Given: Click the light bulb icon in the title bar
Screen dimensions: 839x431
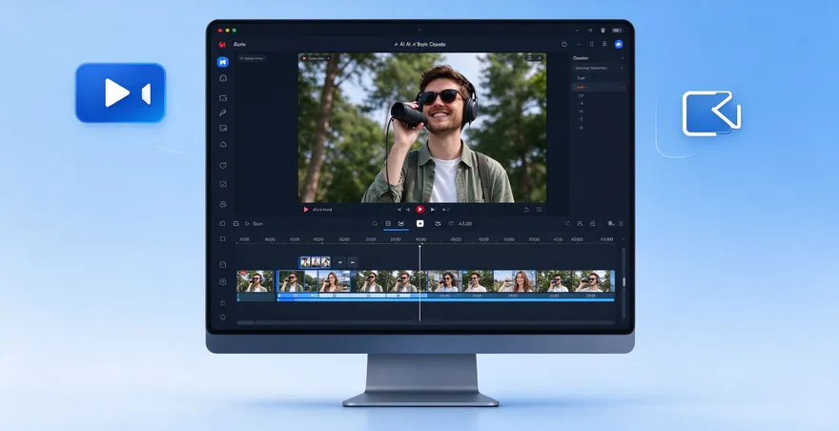Looking at the screenshot, I should (x=603, y=31).
